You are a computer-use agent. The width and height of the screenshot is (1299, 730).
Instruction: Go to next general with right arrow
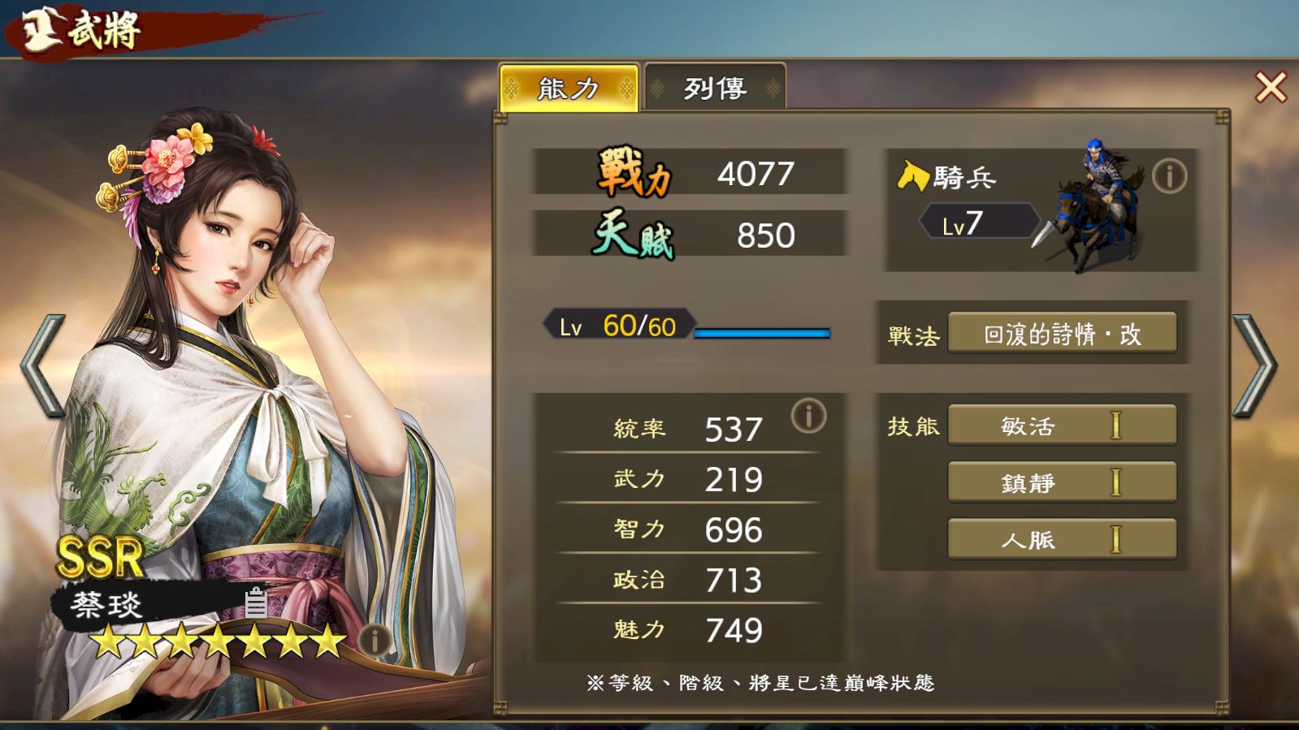click(x=1255, y=365)
